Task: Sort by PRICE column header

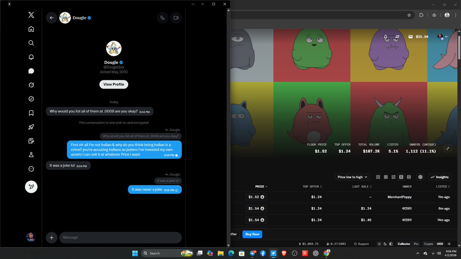Action: point(261,186)
